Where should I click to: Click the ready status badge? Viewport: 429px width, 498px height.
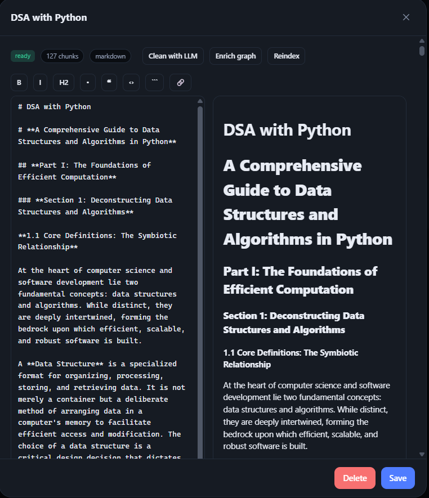23,56
